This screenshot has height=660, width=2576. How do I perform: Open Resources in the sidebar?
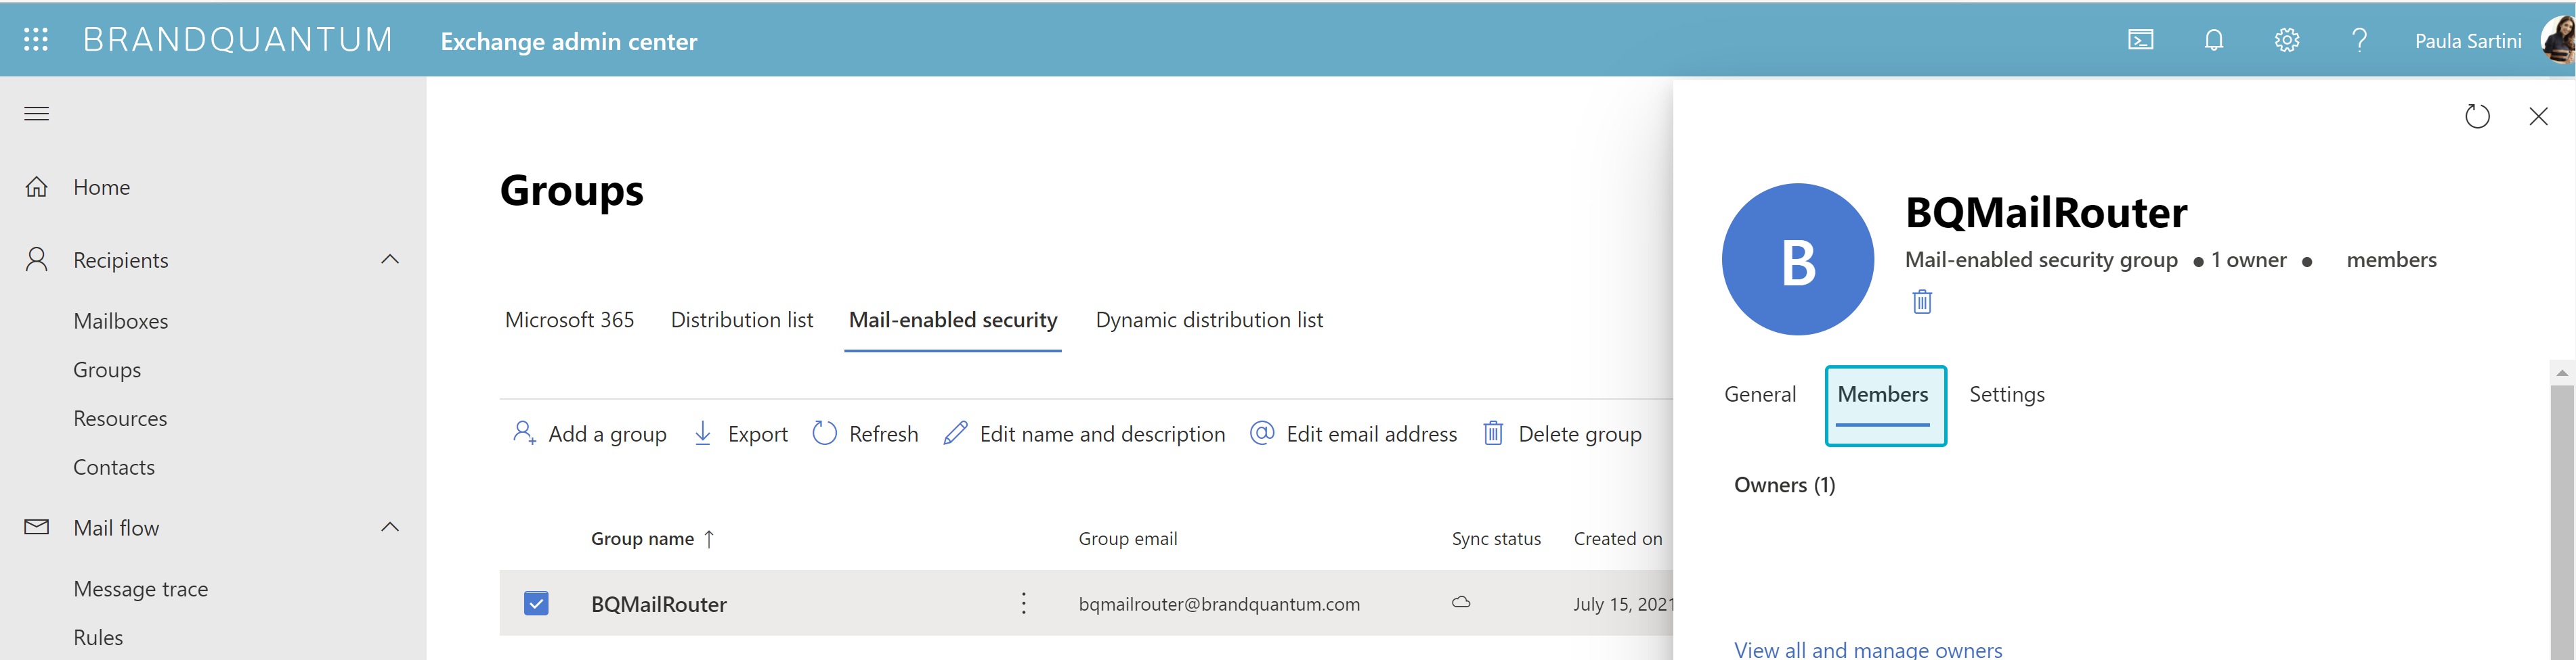pos(120,419)
